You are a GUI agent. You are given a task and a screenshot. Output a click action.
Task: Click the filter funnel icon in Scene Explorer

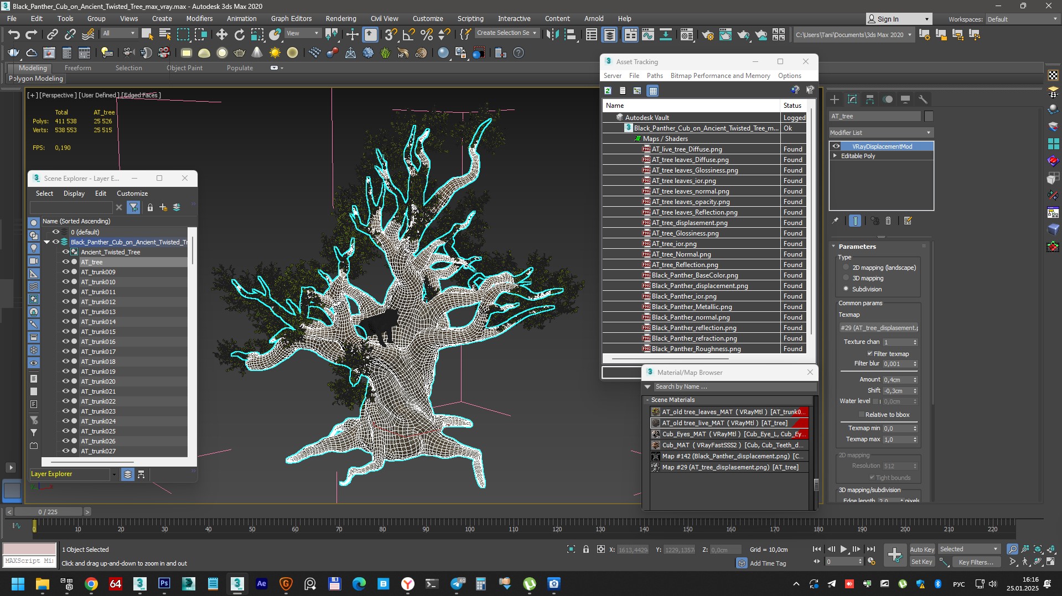point(133,207)
